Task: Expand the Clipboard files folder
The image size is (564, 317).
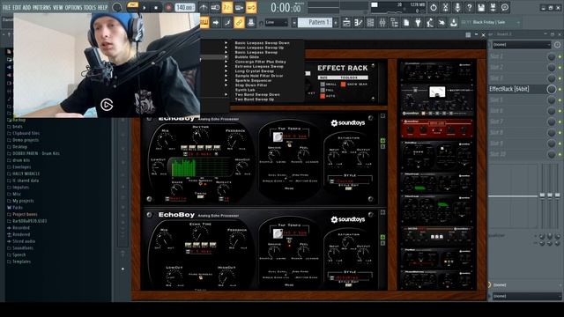Action: (24, 133)
